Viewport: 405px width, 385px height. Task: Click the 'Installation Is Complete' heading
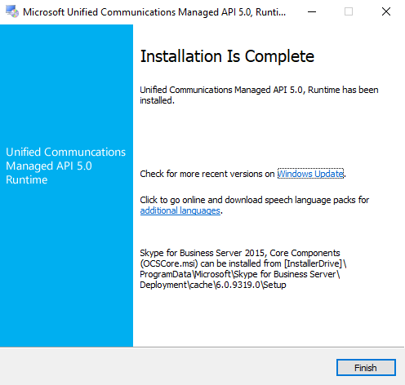click(x=227, y=56)
